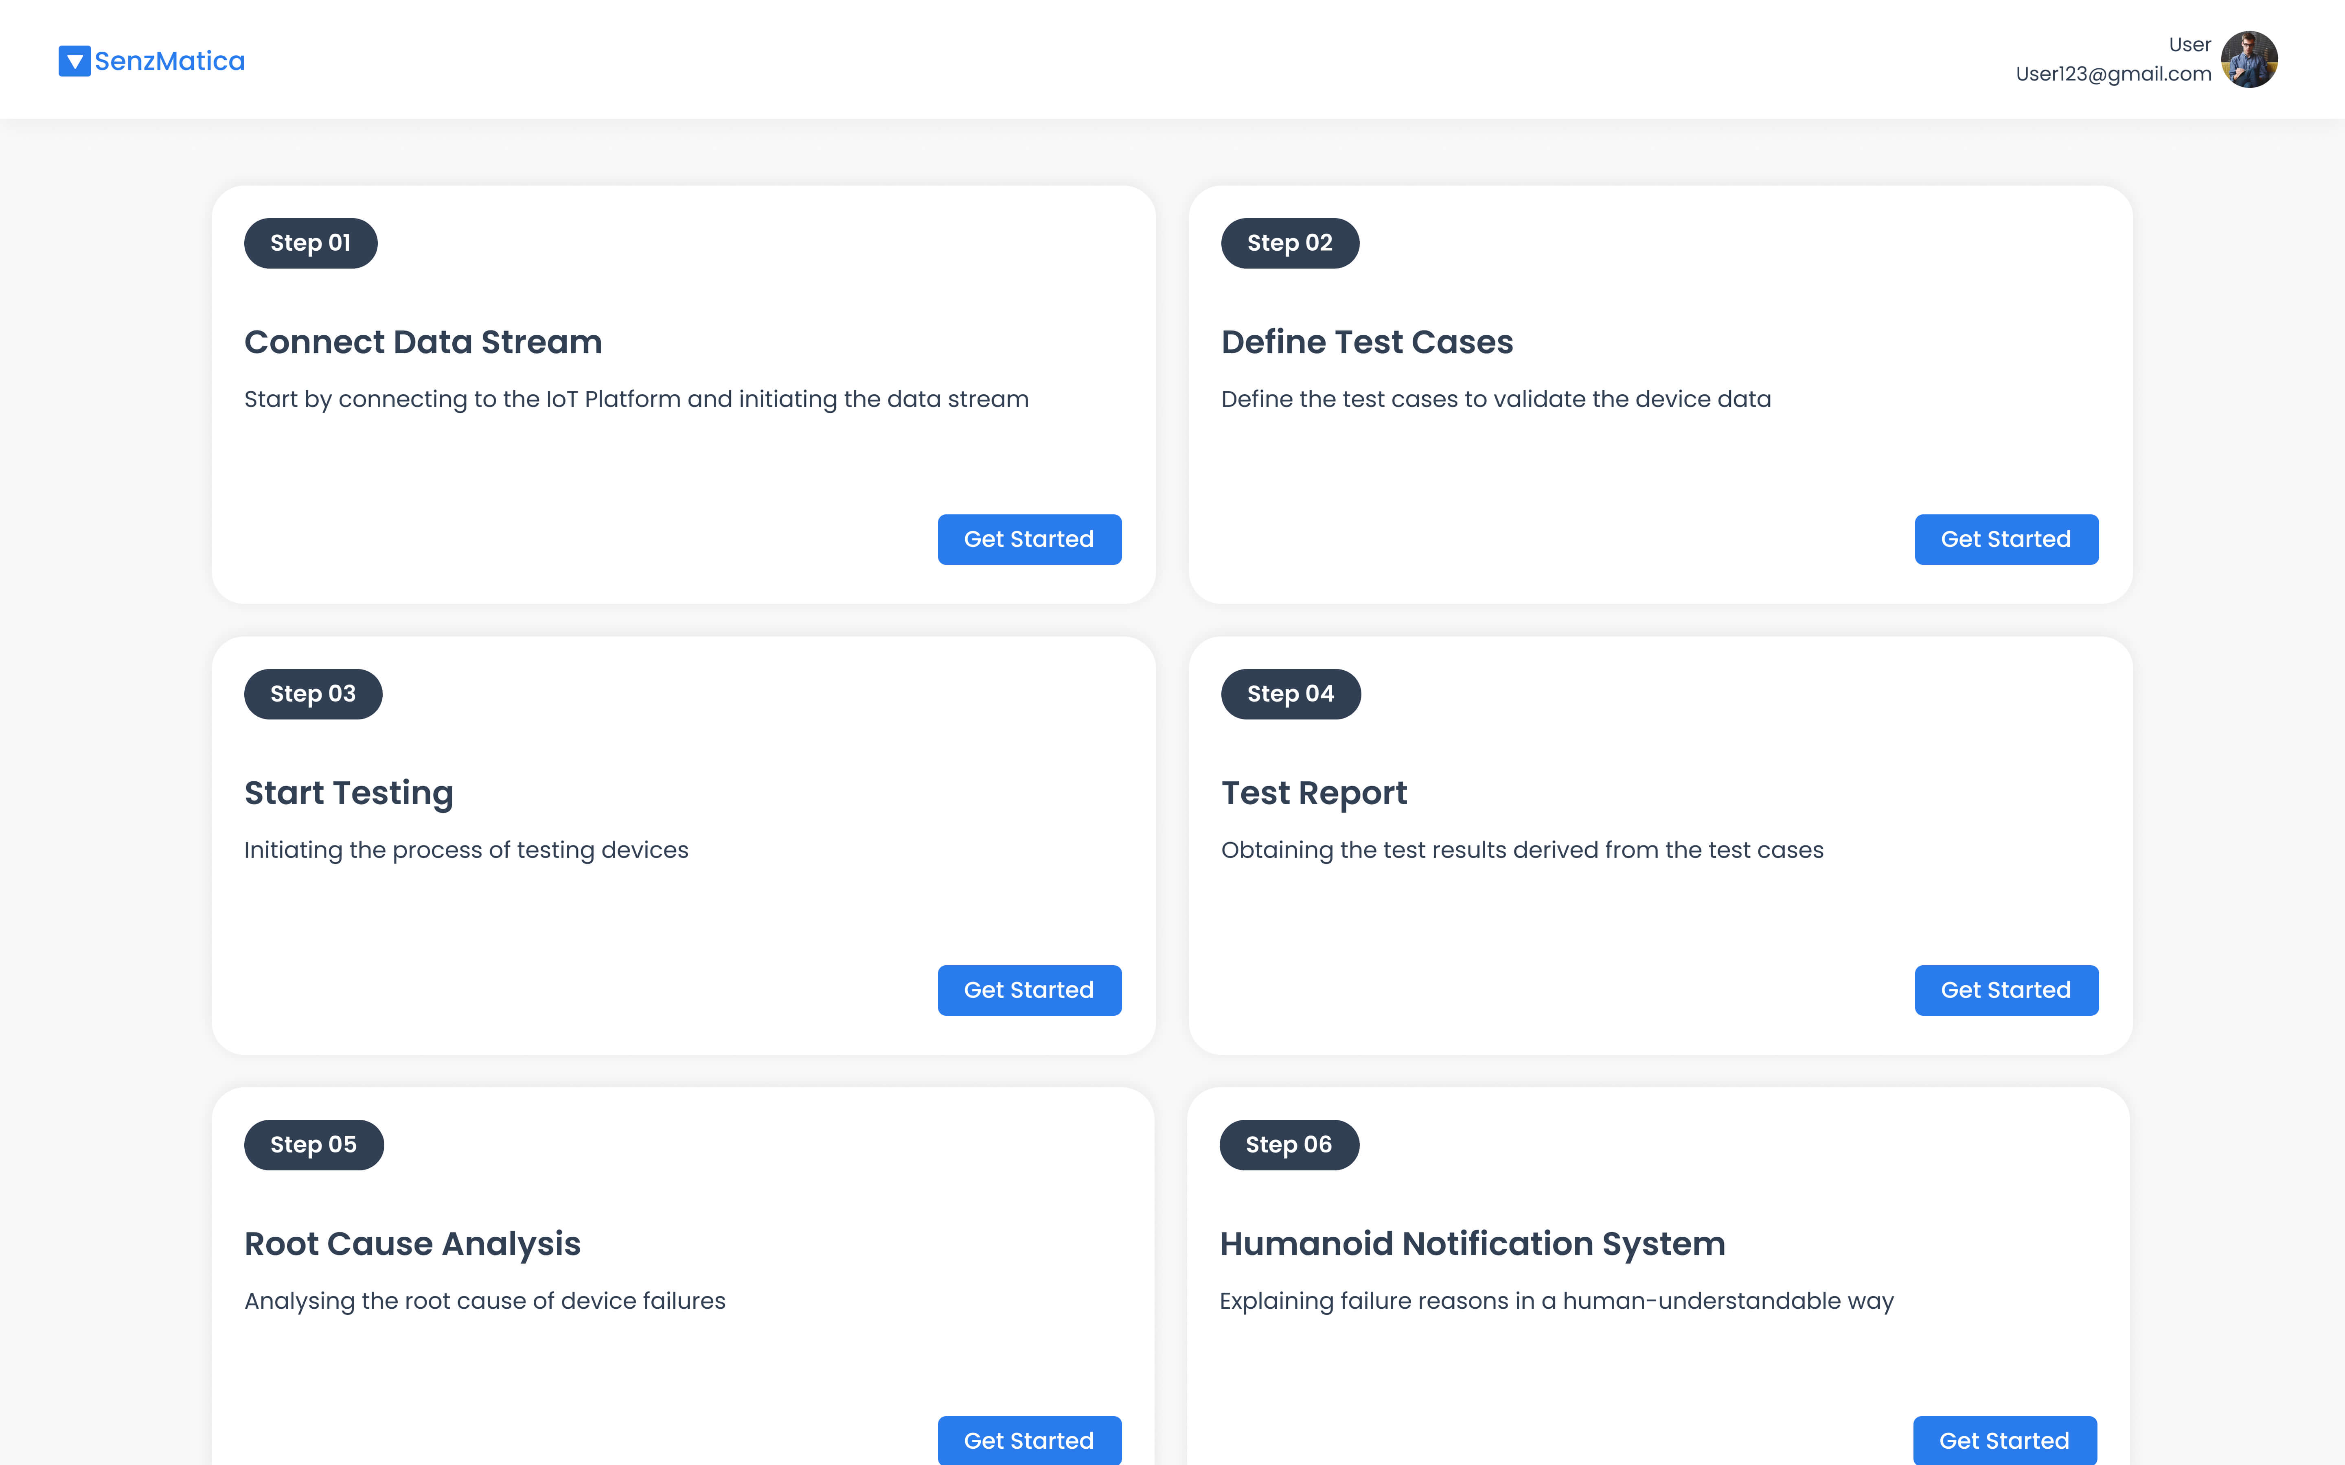This screenshot has width=2345, height=1465.
Task: Click 'Define the test cases to validate' description
Action: (1496, 399)
